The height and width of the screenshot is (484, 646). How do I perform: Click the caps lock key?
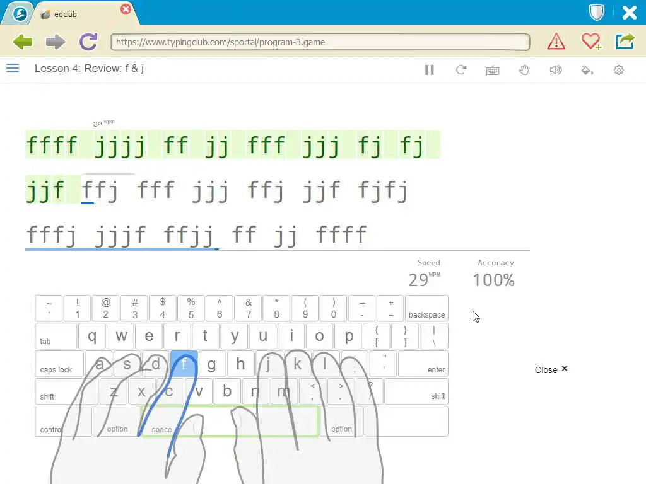coord(59,364)
